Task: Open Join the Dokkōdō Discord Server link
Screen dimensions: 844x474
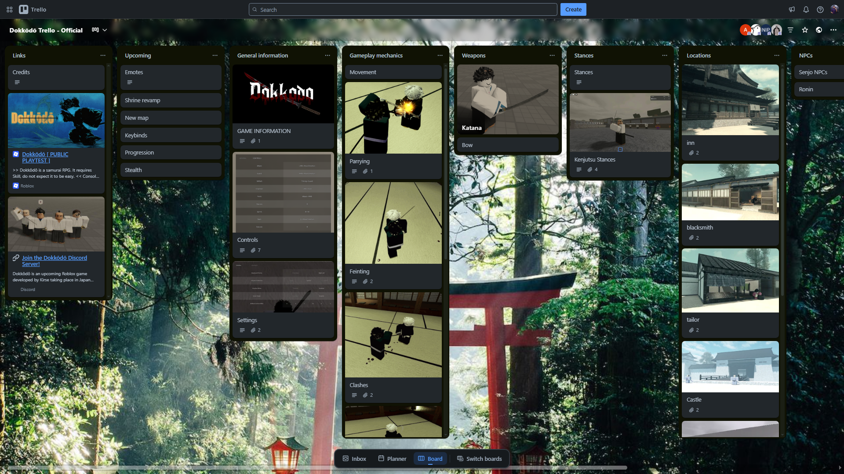Action: pos(55,261)
